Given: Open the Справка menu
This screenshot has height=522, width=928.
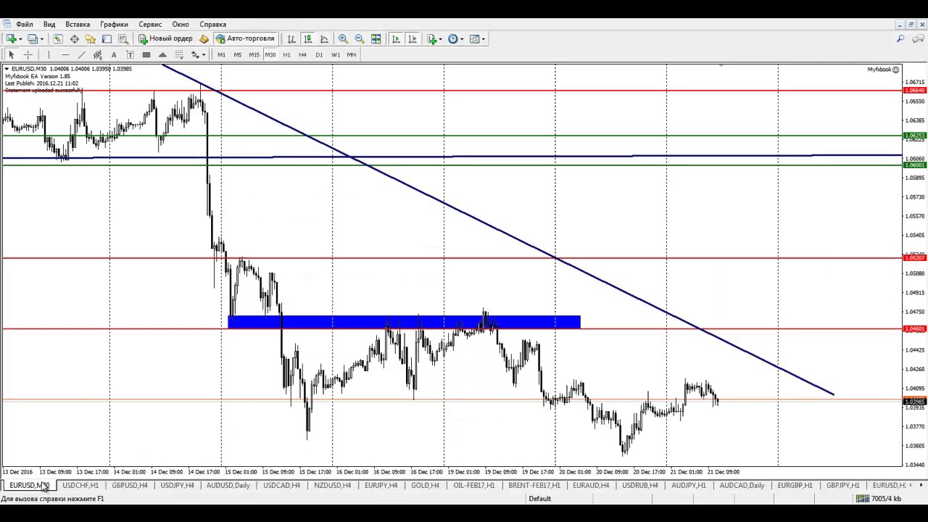Looking at the screenshot, I should [x=212, y=24].
